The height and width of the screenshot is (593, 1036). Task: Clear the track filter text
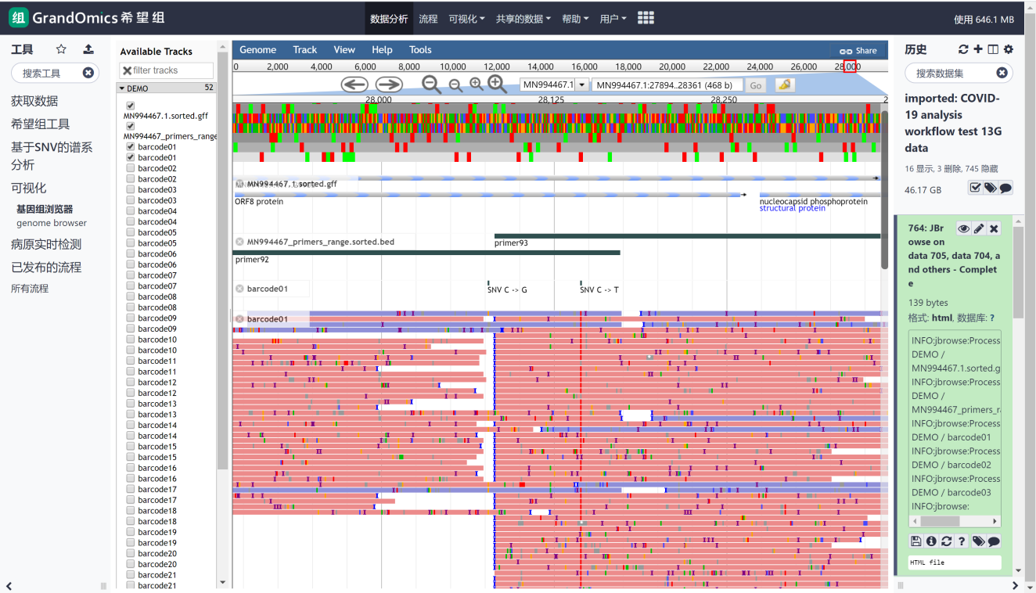click(x=128, y=70)
